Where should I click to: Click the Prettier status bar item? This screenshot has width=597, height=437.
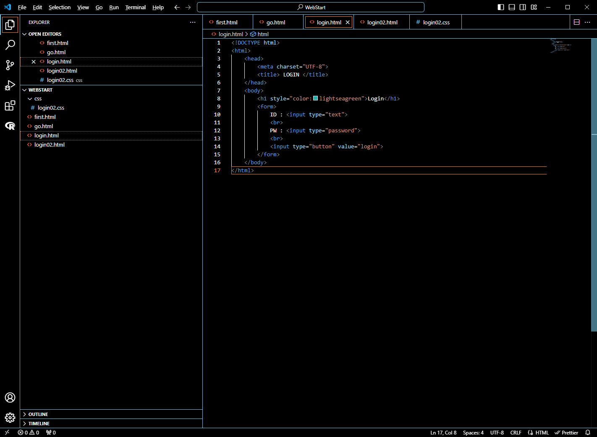coord(566,432)
